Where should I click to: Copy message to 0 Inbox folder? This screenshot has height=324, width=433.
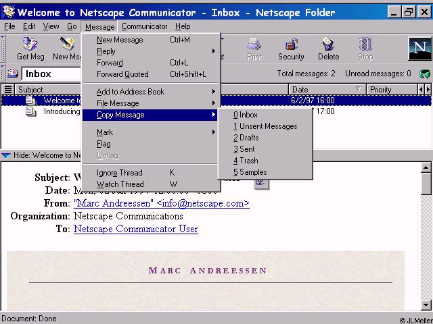(x=265, y=115)
